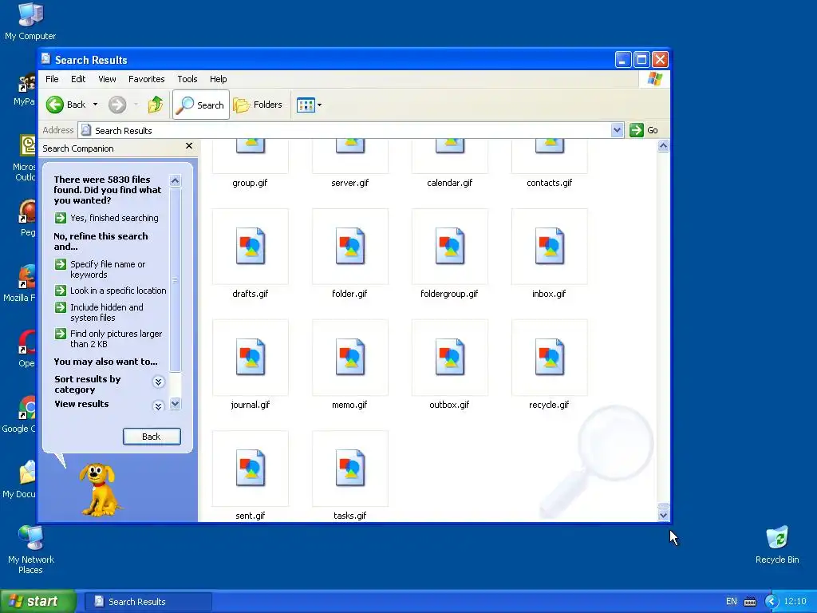The image size is (817, 613).
Task: Click the keyboard icon in system tray
Action: click(750, 602)
